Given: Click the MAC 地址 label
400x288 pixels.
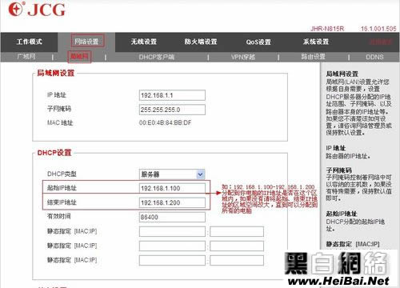Looking at the screenshot, I should 60,123.
